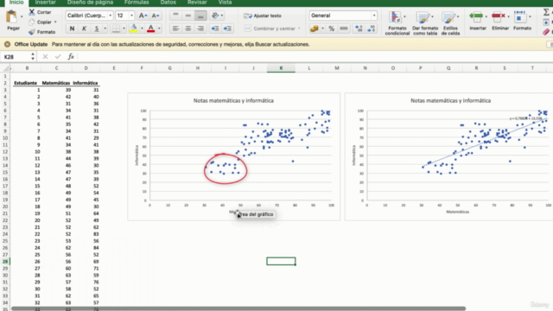
Task: Open the Revisar tab
Action: pyautogui.click(x=197, y=3)
